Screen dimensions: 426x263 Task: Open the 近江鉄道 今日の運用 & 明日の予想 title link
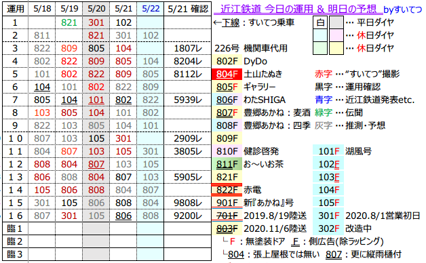click(x=298, y=9)
